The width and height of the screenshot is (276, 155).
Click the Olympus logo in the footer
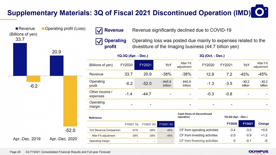258,152
